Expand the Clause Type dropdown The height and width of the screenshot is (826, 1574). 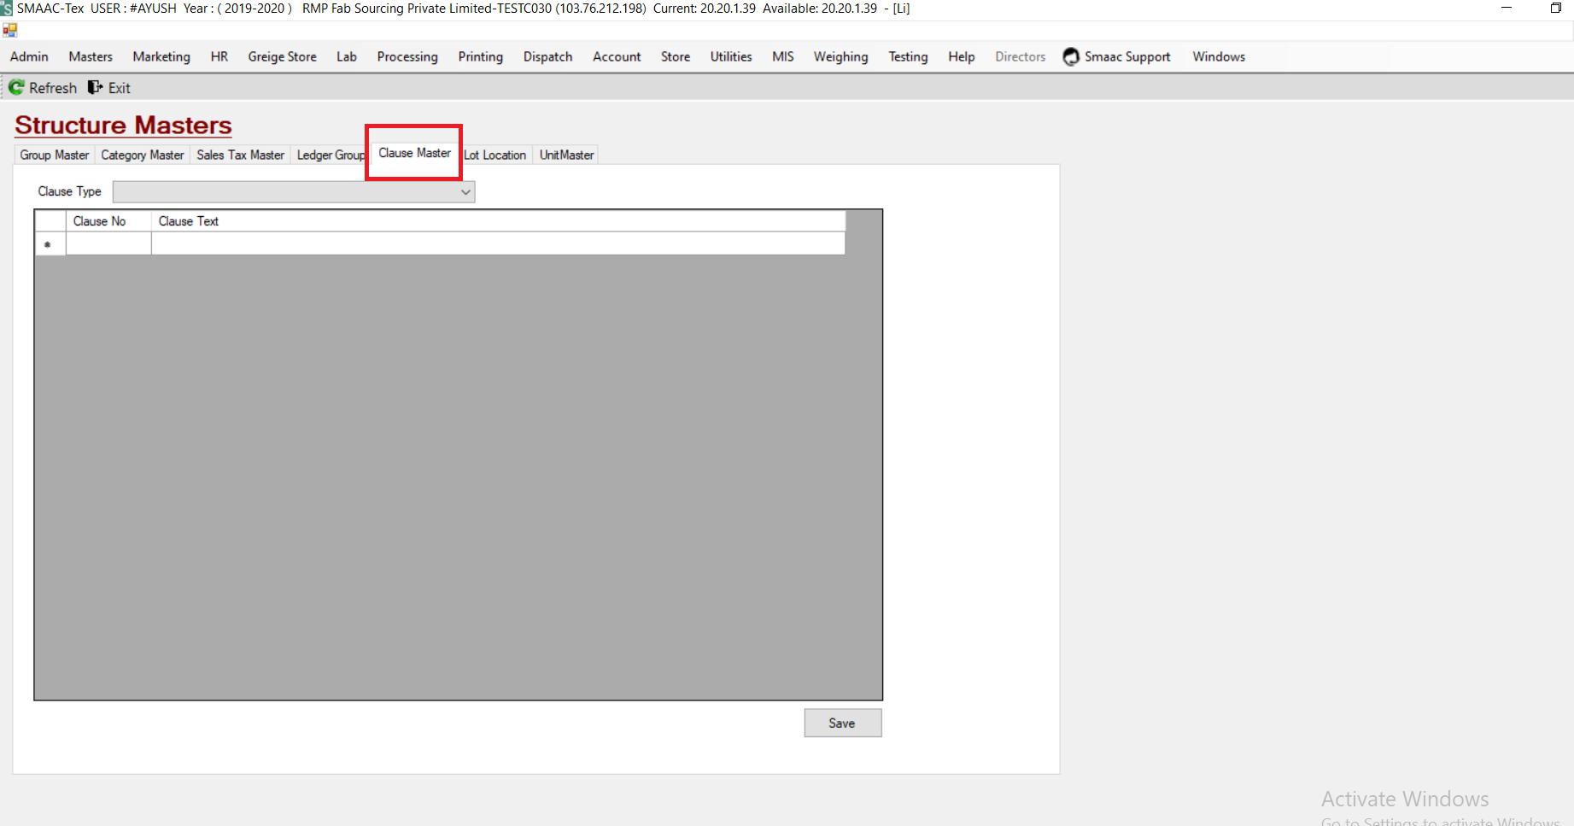coord(465,191)
